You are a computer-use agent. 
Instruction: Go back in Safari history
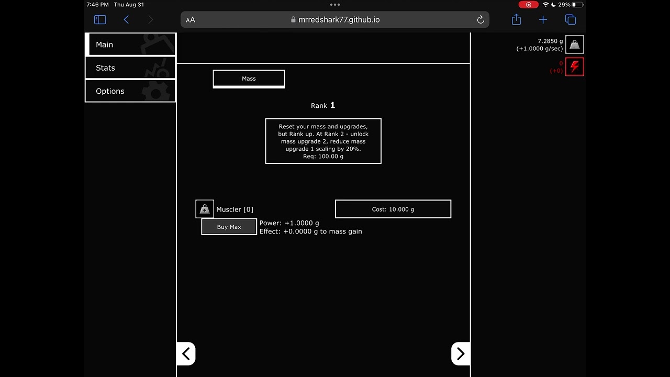[126, 19]
